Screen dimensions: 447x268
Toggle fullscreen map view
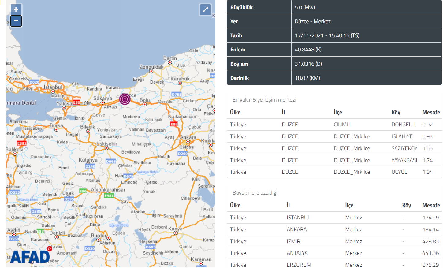click(x=205, y=9)
